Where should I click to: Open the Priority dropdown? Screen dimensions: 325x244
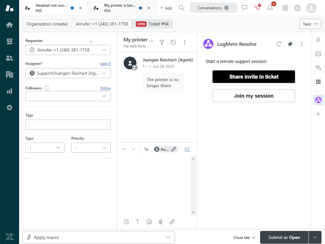click(x=91, y=148)
